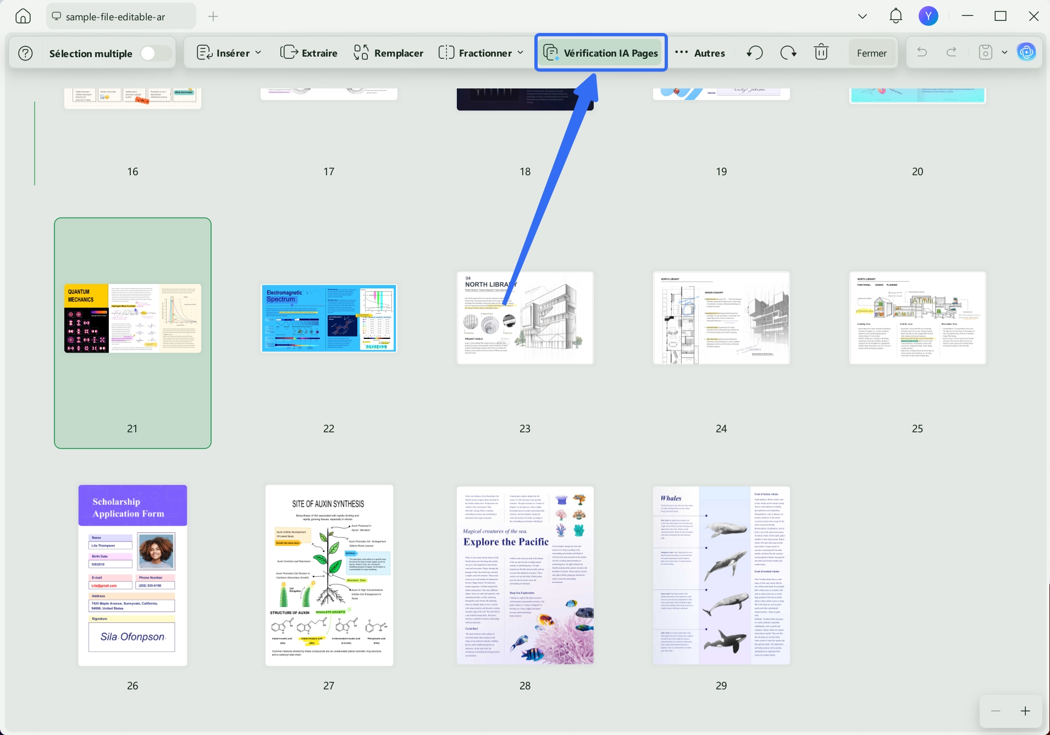Viewport: 1050px width, 735px height.
Task: Select page 22 Electromagnetic Spectrum thumbnail
Action: [x=329, y=318]
